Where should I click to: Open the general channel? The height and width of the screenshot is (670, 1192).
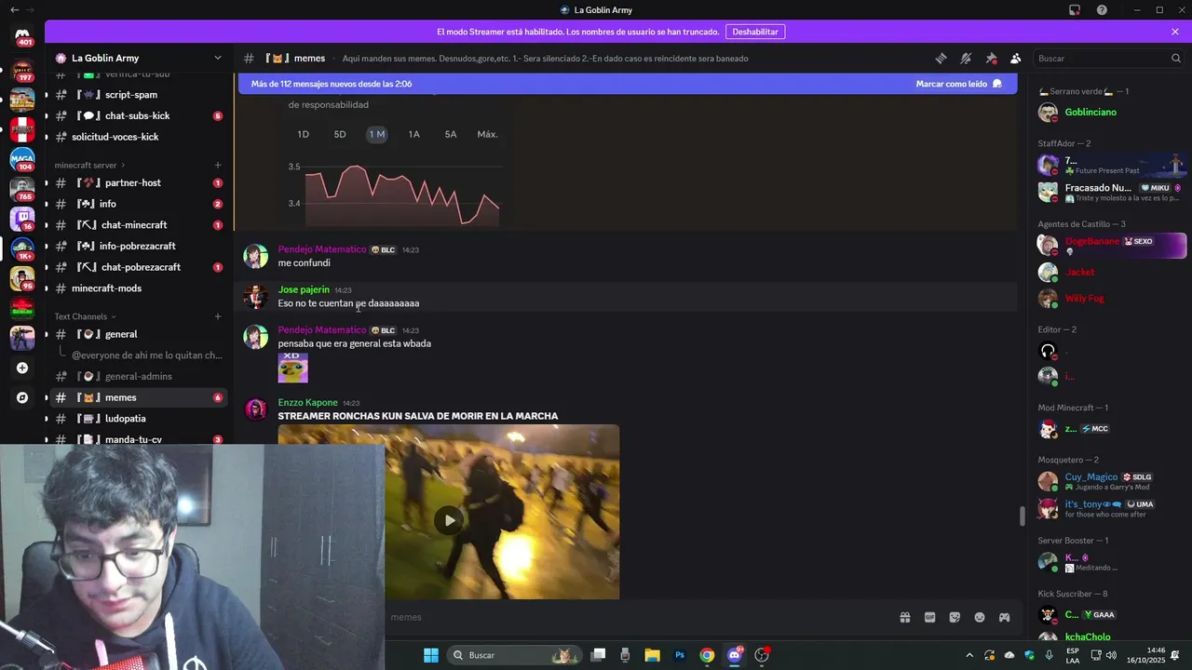pyautogui.click(x=139, y=334)
